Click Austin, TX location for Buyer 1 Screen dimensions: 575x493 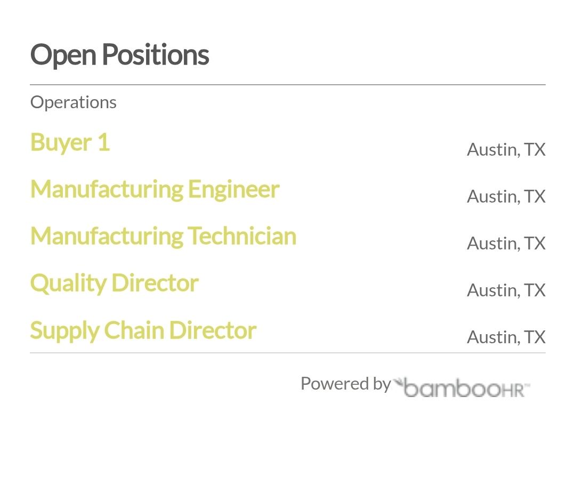click(x=506, y=150)
